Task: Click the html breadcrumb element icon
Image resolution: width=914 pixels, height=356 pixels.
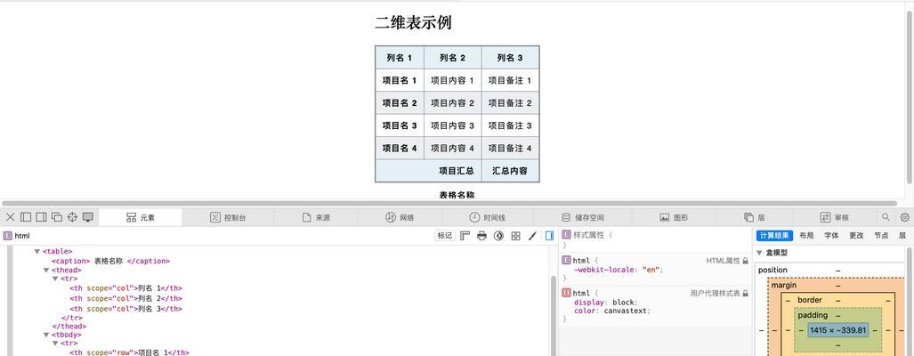Action: coord(8,235)
